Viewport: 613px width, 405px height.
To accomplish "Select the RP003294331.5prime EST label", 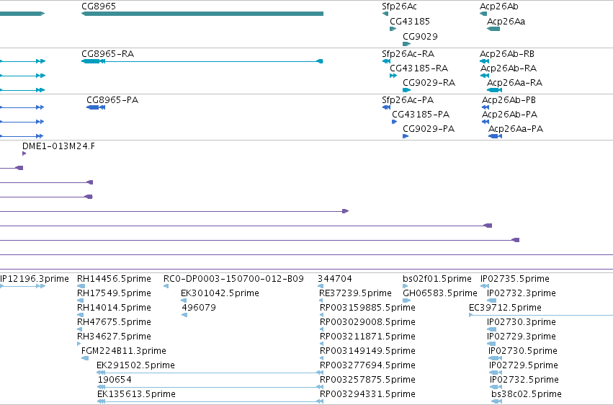I will click(367, 394).
